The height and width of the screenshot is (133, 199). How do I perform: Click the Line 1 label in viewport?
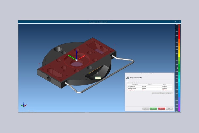point(98,78)
